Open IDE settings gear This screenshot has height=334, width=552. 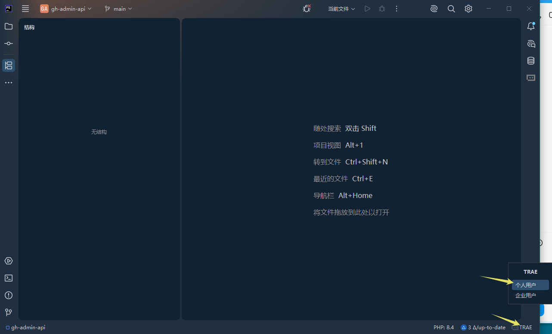[x=468, y=9]
